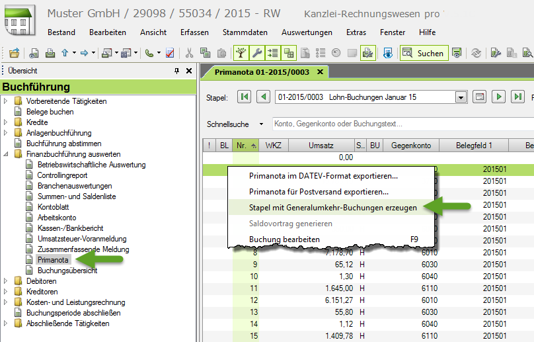The height and width of the screenshot is (342, 534).
Task: Toggle the tree overview icon in toolbar
Action: 241,53
